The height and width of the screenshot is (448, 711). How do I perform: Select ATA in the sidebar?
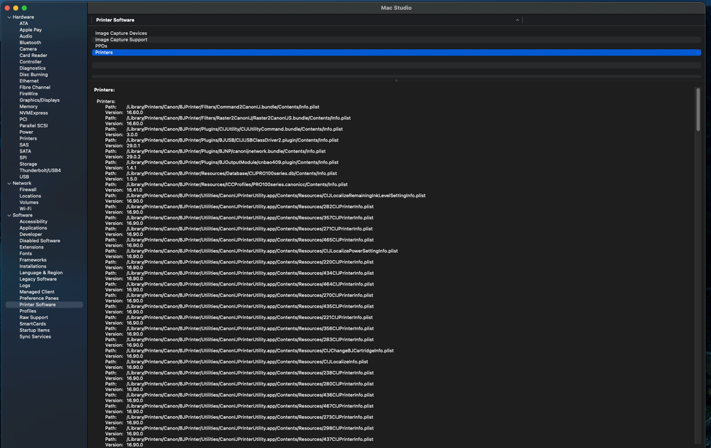(23, 24)
